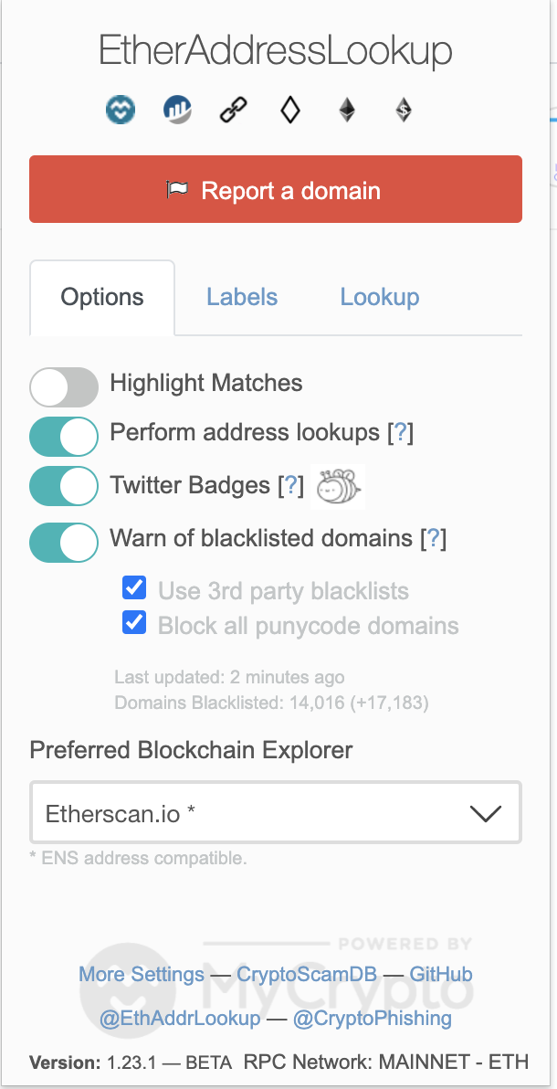Click the chain link icon
The height and width of the screenshot is (1089, 557).
(234, 110)
